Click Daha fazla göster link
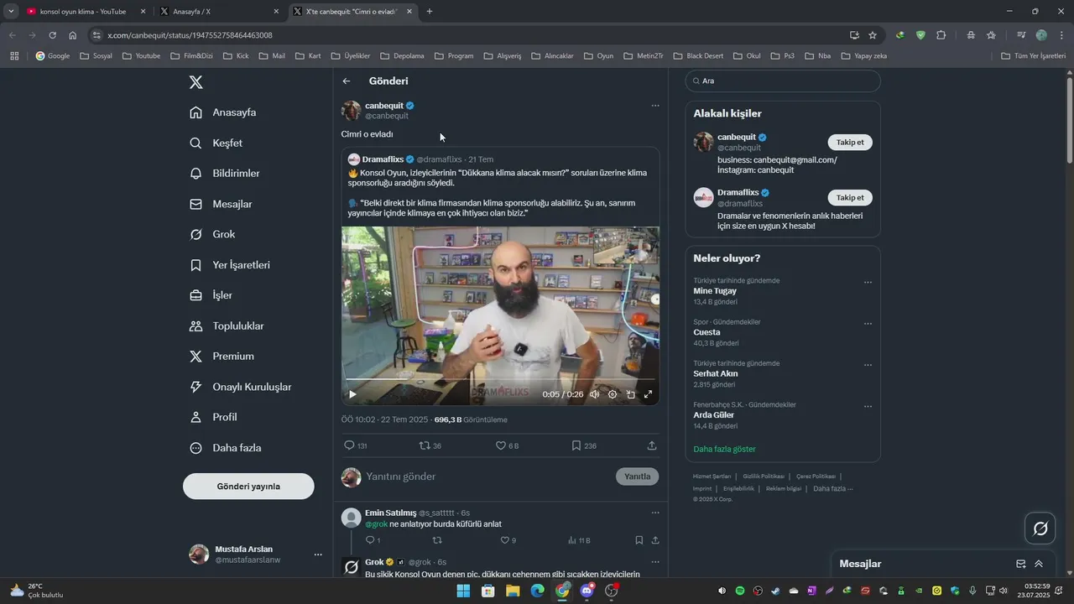 pos(724,449)
